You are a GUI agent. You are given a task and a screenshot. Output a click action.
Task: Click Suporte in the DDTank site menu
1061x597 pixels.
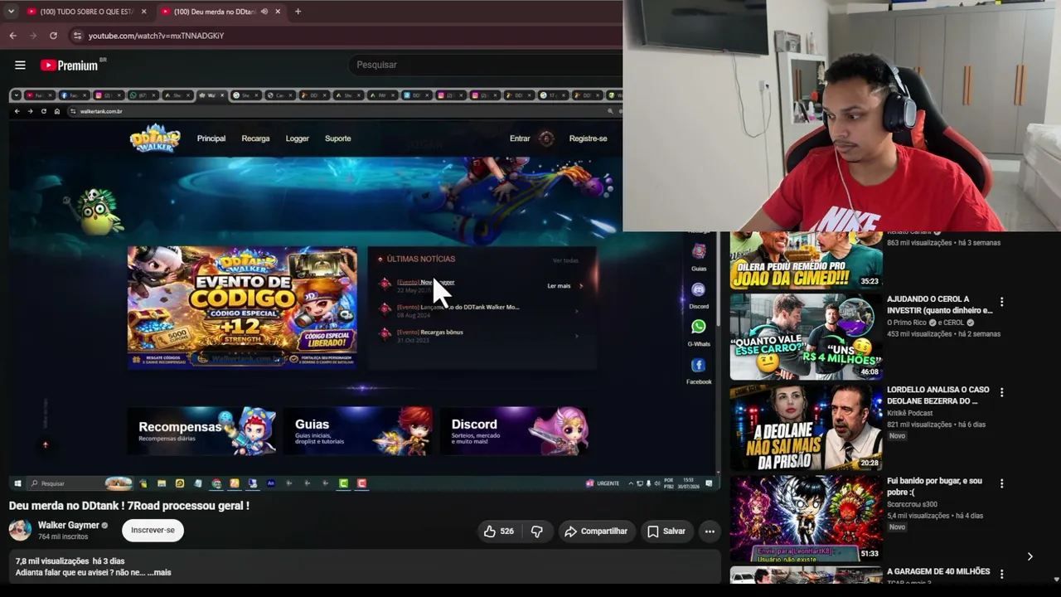click(338, 138)
